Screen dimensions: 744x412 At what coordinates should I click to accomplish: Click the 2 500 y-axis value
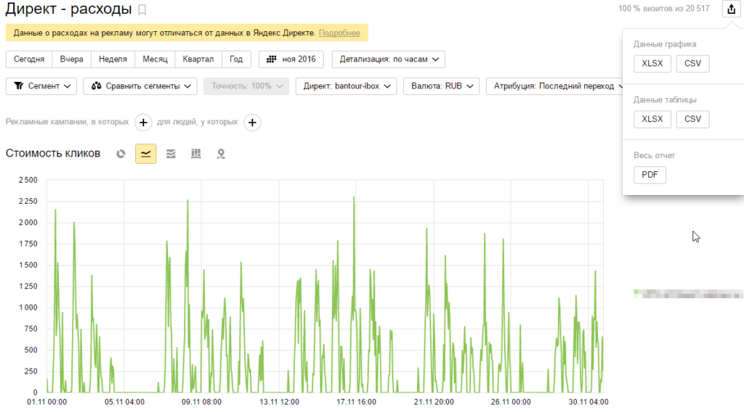(28, 180)
